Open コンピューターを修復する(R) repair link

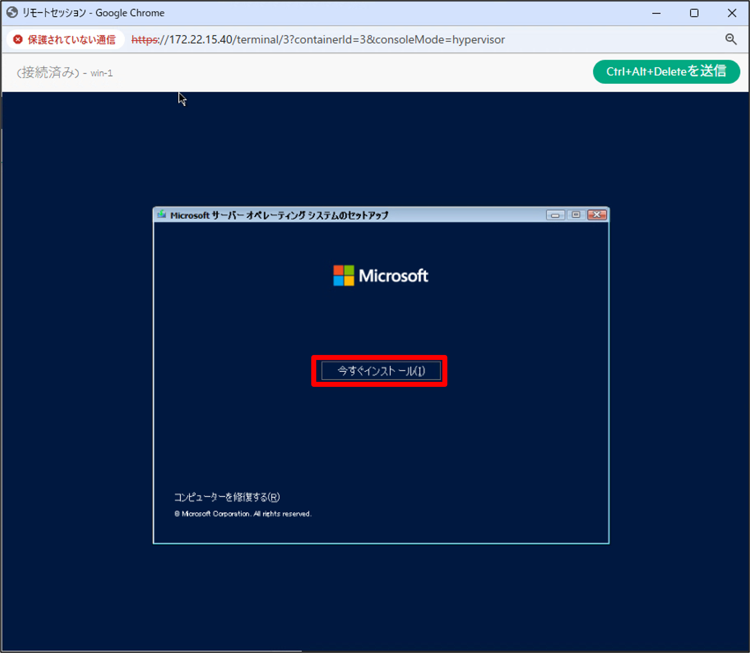click(227, 497)
